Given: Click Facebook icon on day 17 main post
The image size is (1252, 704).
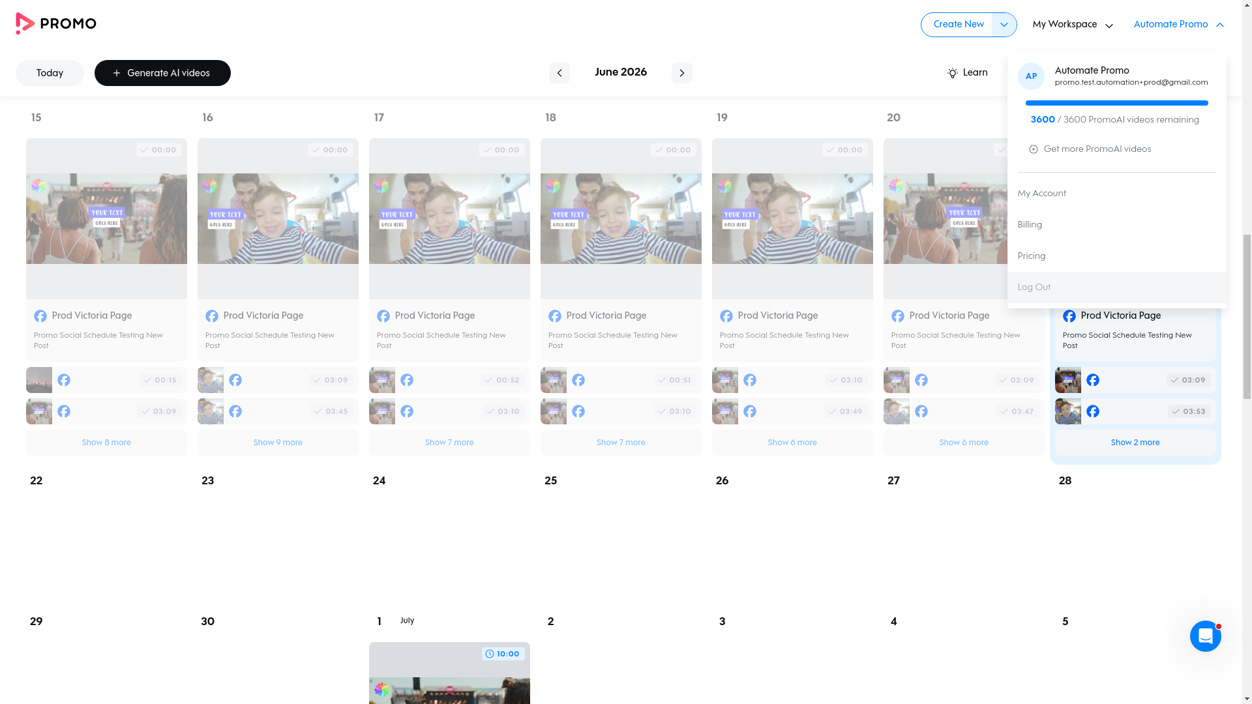Looking at the screenshot, I should (383, 316).
